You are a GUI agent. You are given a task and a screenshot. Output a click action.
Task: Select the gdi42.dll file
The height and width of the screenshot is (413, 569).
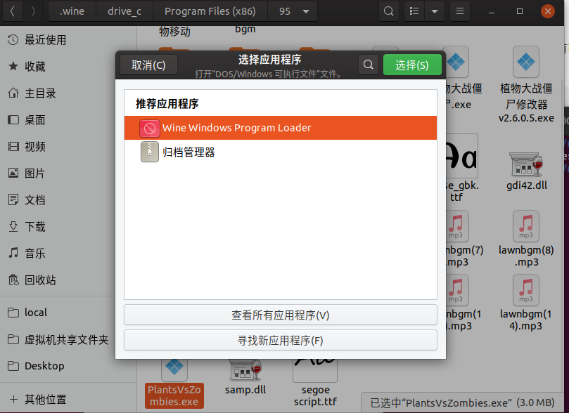point(526,170)
